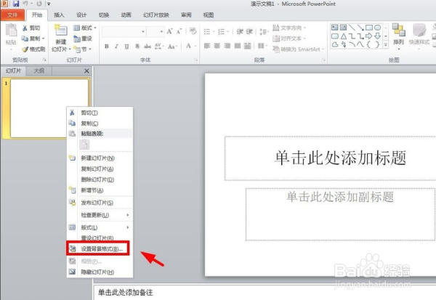This screenshot has width=436, height=300.
Task: Toggle Strikethrough (abc) formatting
Action: point(148,46)
